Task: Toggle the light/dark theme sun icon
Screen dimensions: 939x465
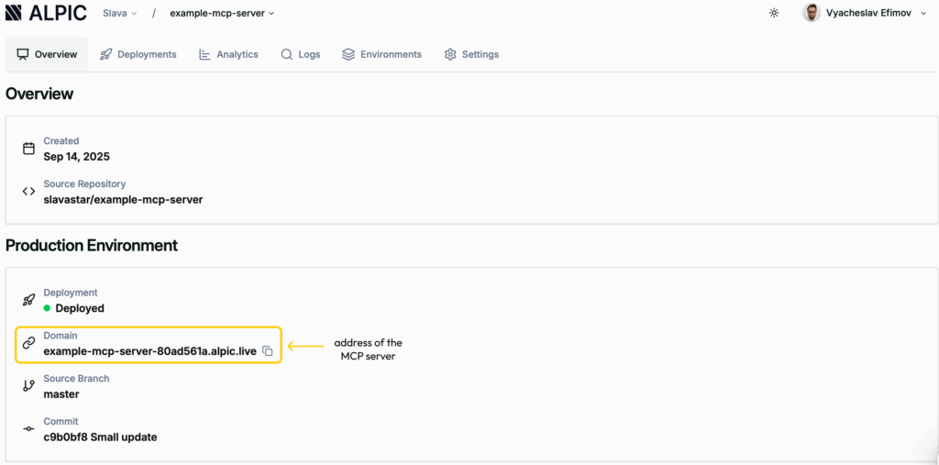Action: [774, 13]
